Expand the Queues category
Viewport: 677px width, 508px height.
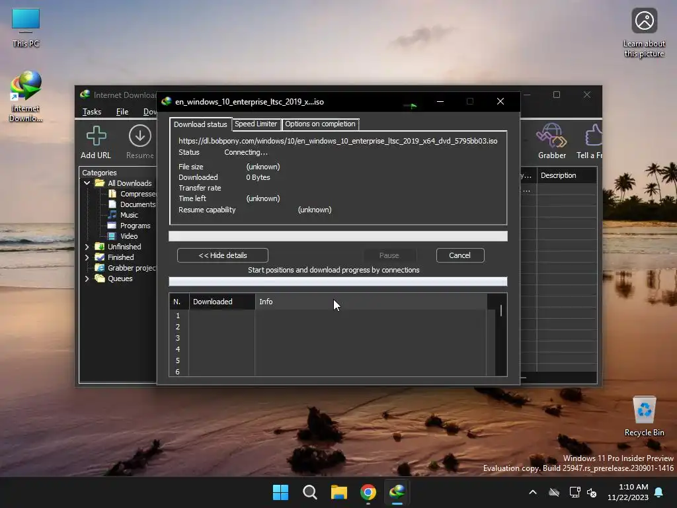point(87,278)
